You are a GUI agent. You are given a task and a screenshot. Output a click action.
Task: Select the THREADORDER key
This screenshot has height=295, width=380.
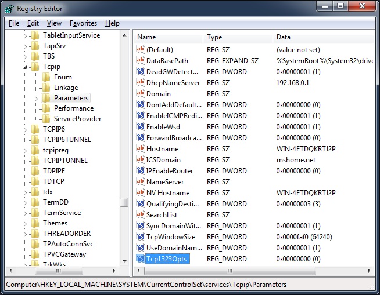67,234
